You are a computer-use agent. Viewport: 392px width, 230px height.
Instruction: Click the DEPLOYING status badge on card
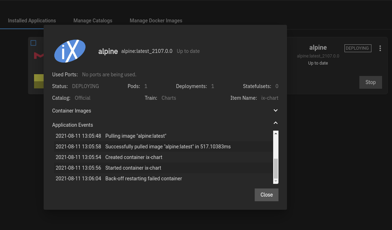coord(358,48)
